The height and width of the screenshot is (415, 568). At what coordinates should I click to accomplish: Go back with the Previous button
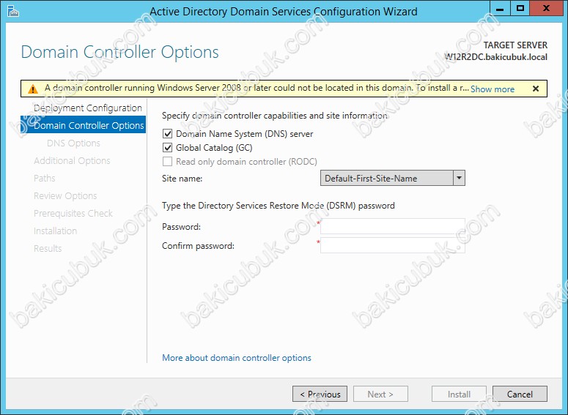pyautogui.click(x=320, y=394)
